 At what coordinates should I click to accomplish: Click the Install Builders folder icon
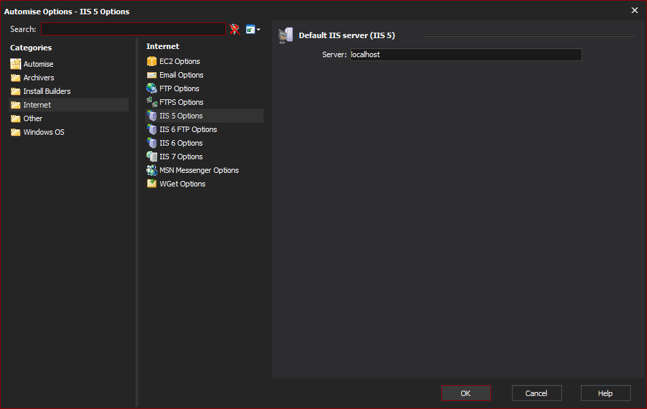point(16,91)
